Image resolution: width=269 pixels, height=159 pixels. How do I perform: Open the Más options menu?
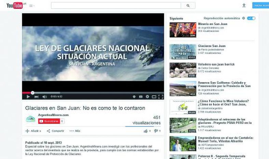[x=75, y=131]
